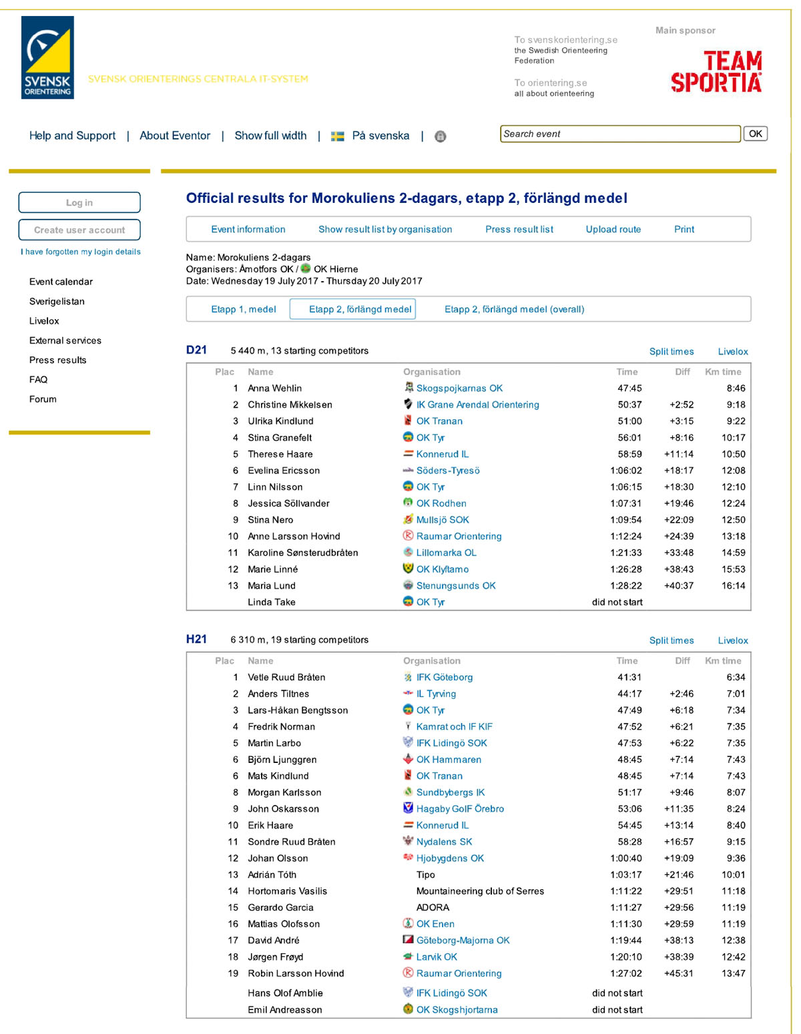Viewport: 801px width, 1034px height.
Task: Click the OK Hierne logo in Organisers line
Action: (x=306, y=268)
